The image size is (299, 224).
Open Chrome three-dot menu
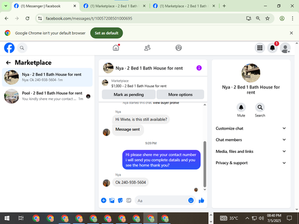[292, 19]
